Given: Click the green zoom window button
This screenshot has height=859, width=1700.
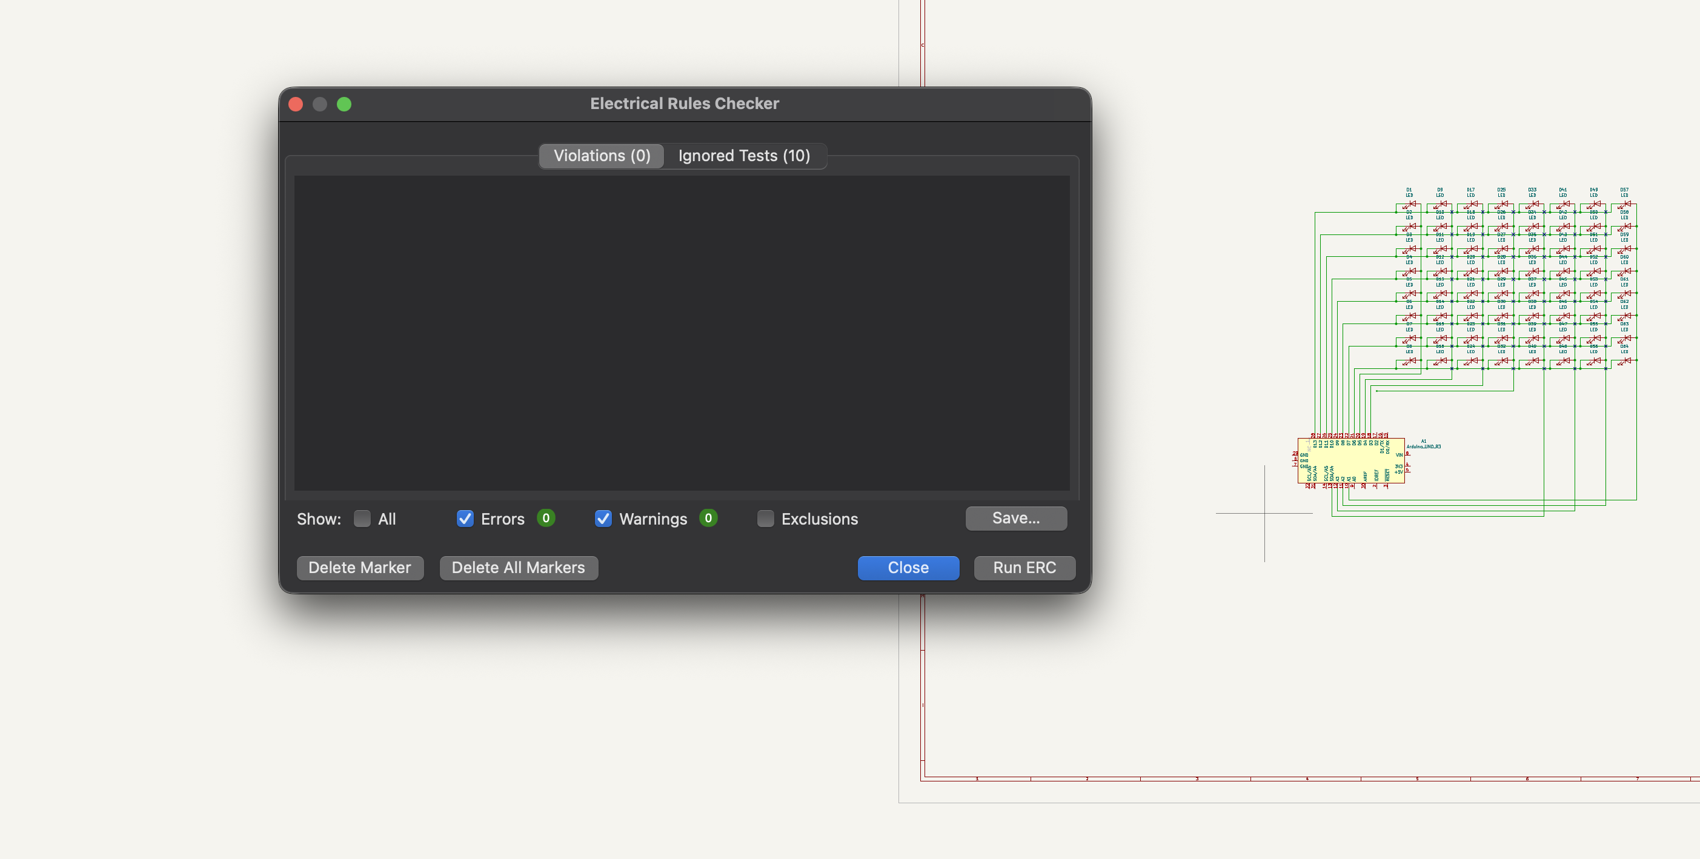Looking at the screenshot, I should 344,104.
